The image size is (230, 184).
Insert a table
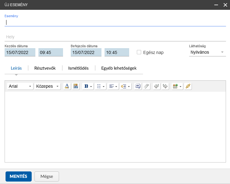point(175,86)
